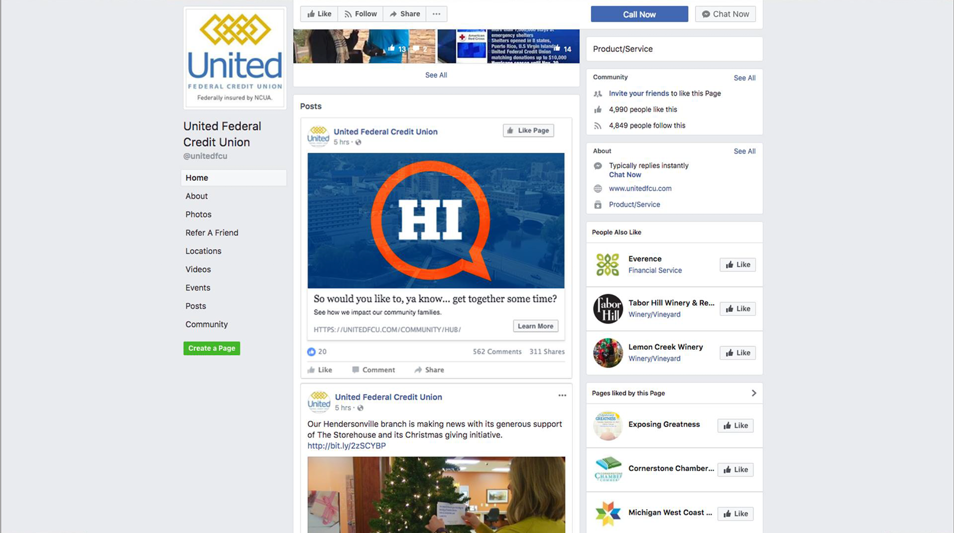Open the 562 Comments link

click(497, 352)
